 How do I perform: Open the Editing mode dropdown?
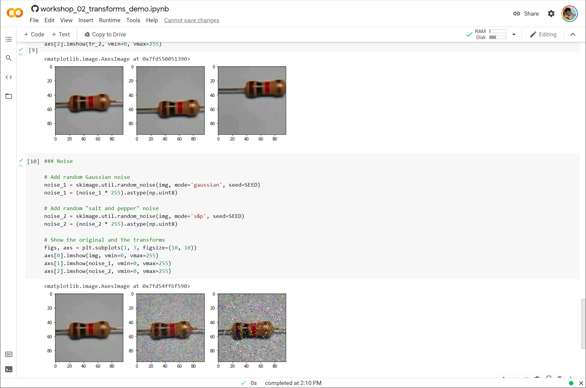tap(543, 35)
